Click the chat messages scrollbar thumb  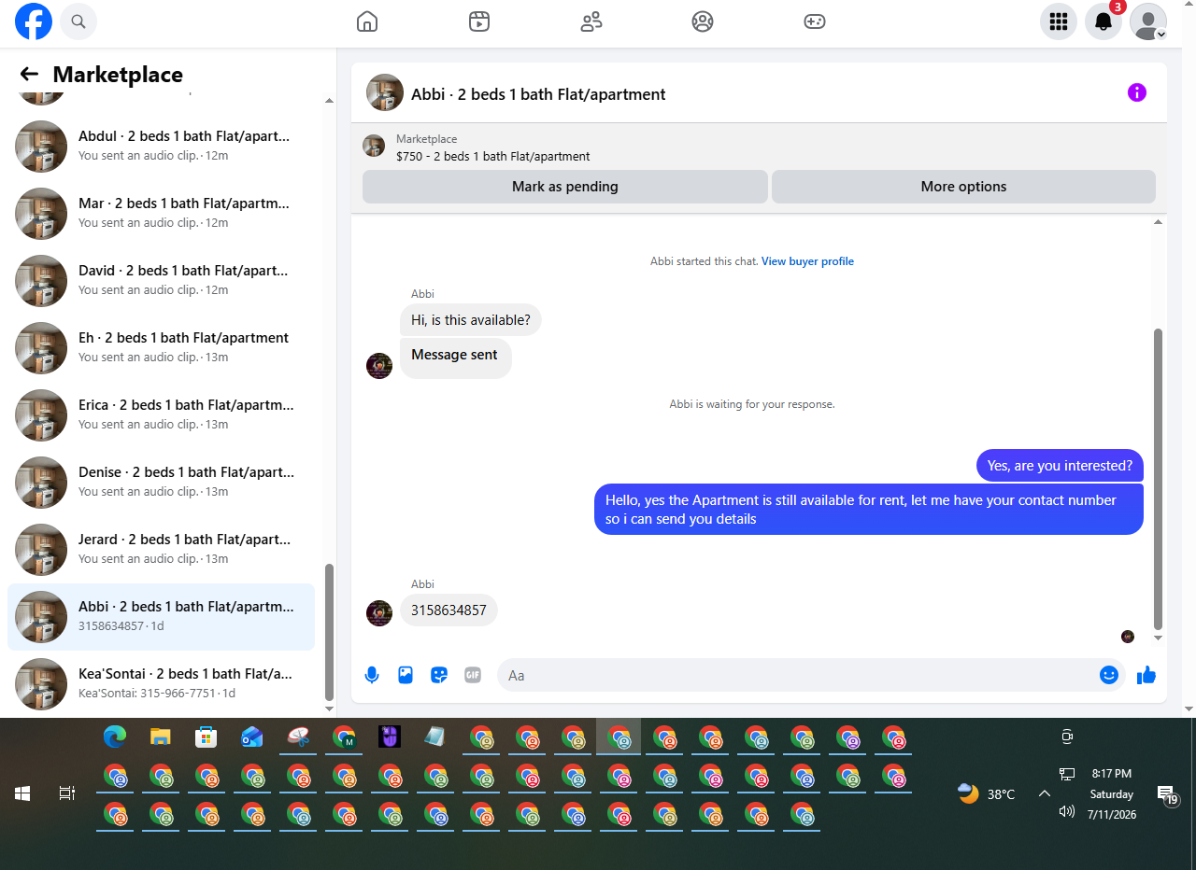click(1159, 479)
